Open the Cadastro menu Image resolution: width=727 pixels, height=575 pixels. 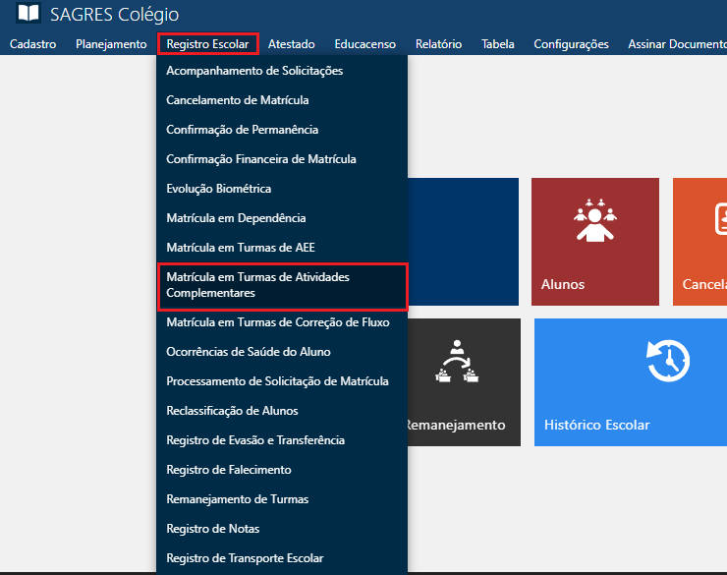point(32,44)
